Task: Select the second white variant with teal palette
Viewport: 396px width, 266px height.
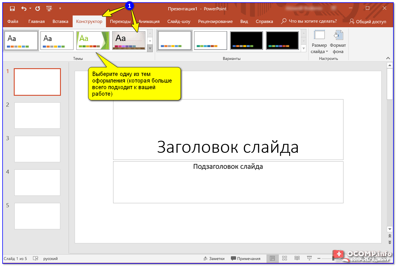Action: tap(210, 41)
